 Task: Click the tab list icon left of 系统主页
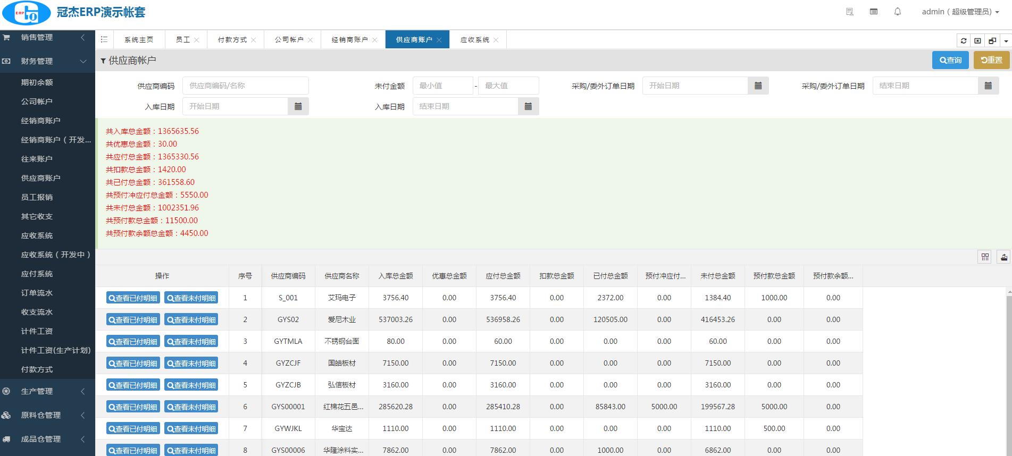104,40
